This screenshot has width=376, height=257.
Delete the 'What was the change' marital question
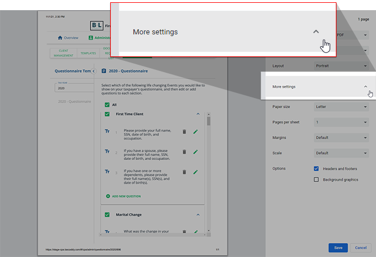[184, 232]
